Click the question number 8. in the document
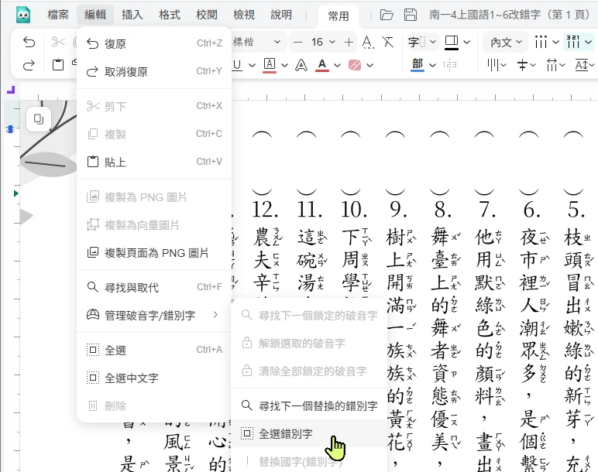 coord(442,209)
